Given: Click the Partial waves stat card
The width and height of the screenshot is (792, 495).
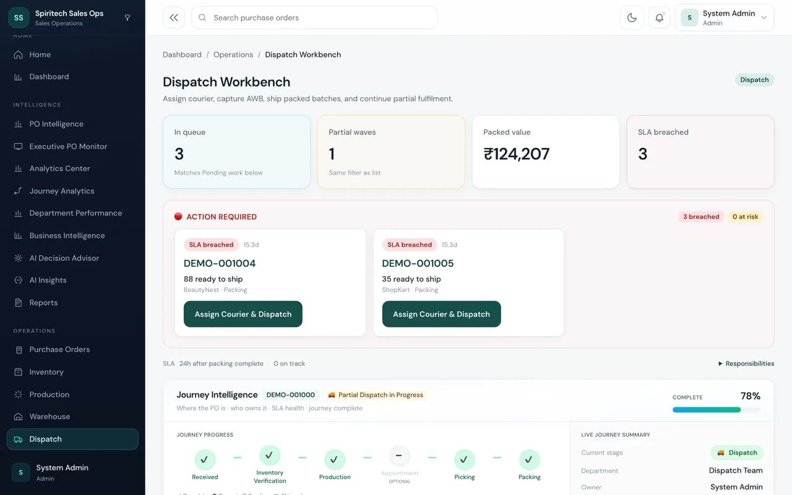Looking at the screenshot, I should (x=391, y=152).
